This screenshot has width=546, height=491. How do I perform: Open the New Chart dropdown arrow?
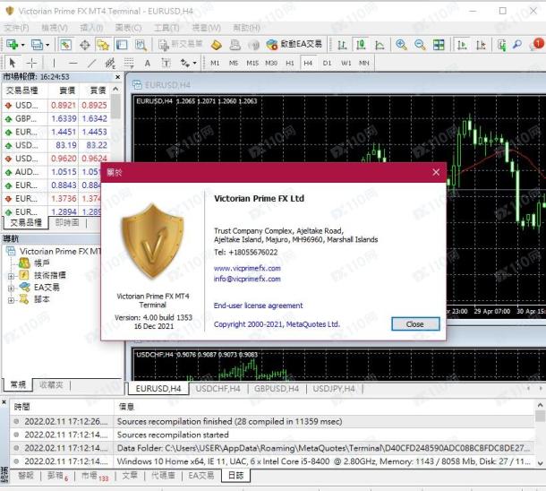click(22, 45)
